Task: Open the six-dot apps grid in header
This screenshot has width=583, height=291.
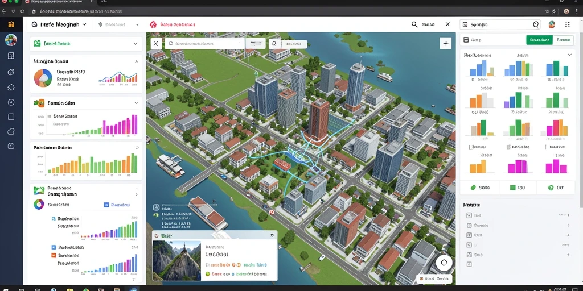Action: pyautogui.click(x=568, y=24)
